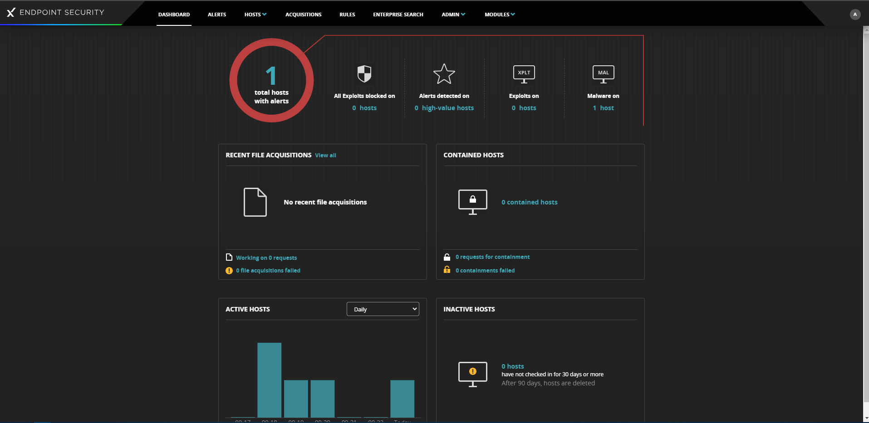Open the Enterprise Search tab
This screenshot has width=869, height=423.
tap(398, 15)
